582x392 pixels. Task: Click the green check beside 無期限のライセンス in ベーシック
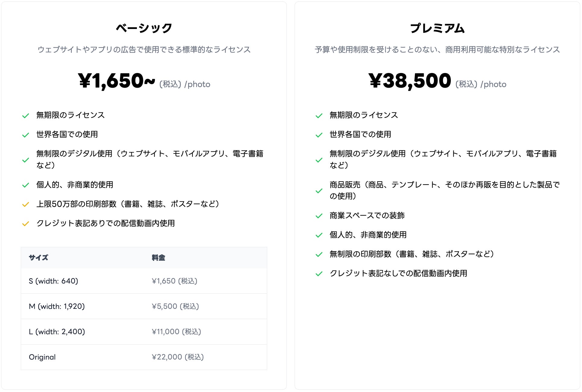point(26,116)
